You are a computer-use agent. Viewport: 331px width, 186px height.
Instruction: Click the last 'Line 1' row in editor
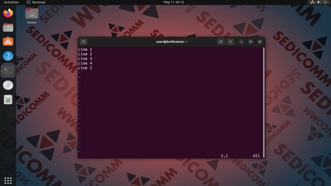(x=85, y=68)
